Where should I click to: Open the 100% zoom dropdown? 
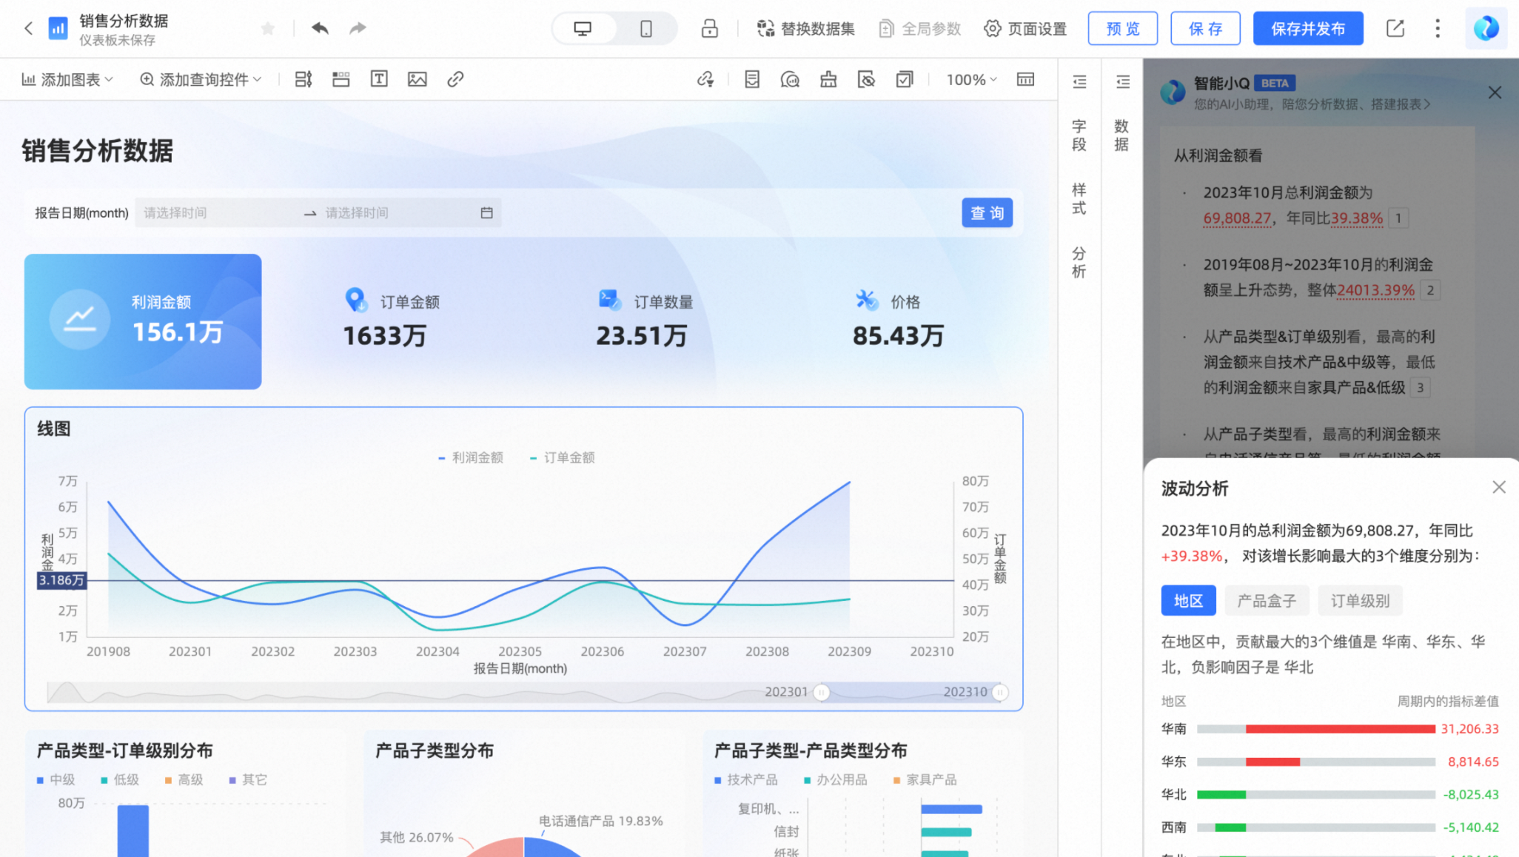[971, 79]
